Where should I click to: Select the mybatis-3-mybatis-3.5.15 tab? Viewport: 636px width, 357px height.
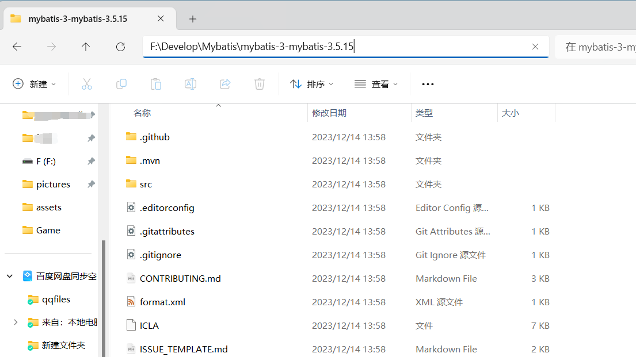pyautogui.click(x=90, y=18)
